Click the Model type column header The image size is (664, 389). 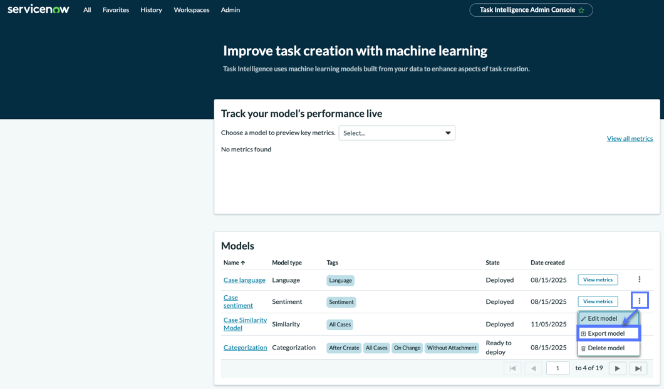(x=287, y=263)
